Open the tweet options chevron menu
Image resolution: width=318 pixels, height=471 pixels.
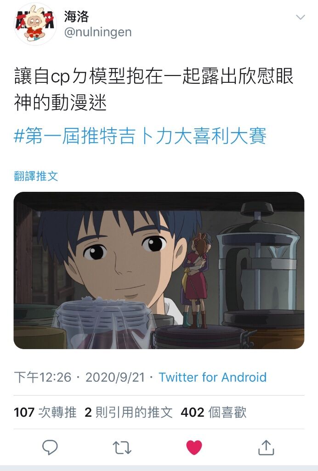(x=300, y=17)
